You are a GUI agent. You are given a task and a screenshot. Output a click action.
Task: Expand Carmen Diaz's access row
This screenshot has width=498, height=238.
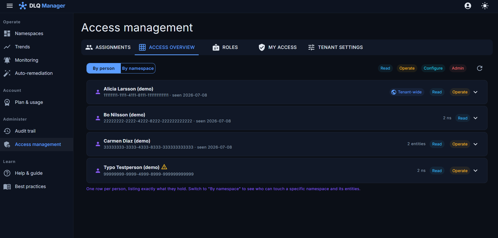(x=475, y=144)
